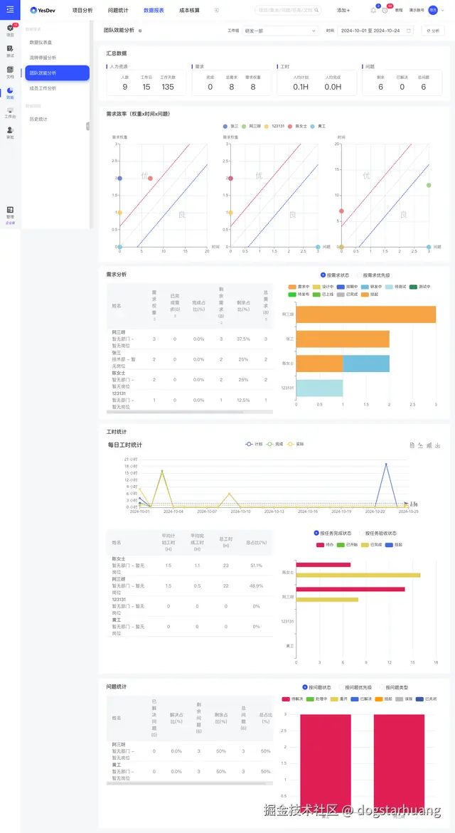Viewport: 455px width, 833px height.
Task: Open 团队效能分析 in side menu
Action: (x=57, y=73)
